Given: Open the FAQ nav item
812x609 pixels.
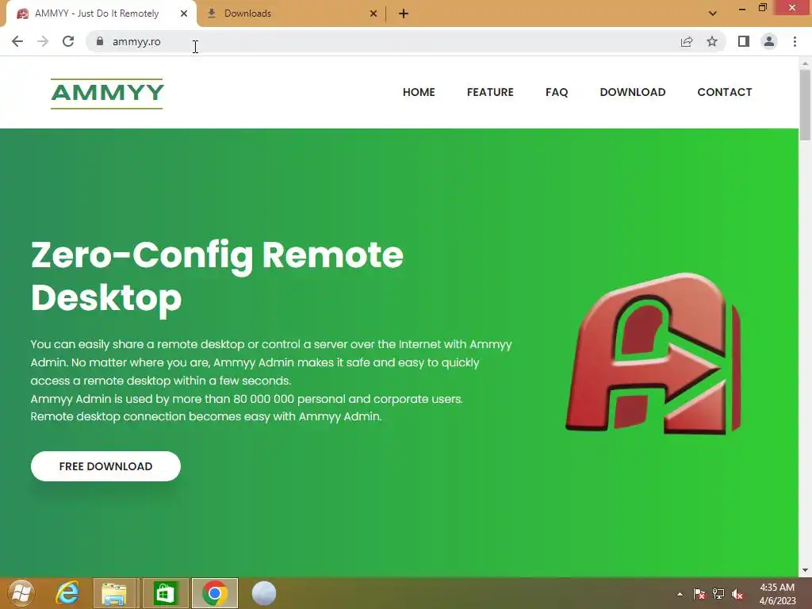Looking at the screenshot, I should pyautogui.click(x=557, y=92).
